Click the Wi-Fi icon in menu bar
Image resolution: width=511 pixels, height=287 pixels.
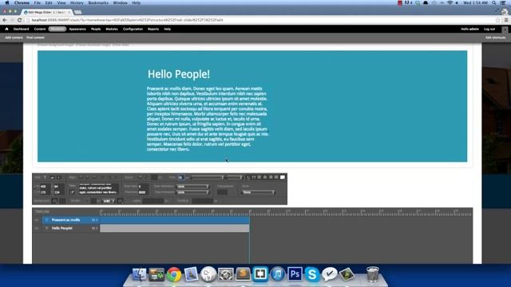[450, 2]
